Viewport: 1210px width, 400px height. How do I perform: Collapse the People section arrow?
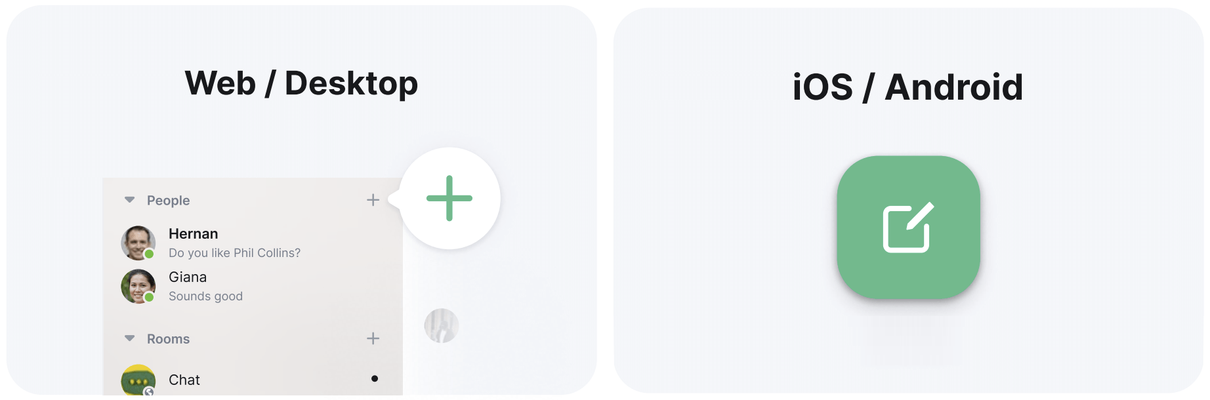coord(130,200)
